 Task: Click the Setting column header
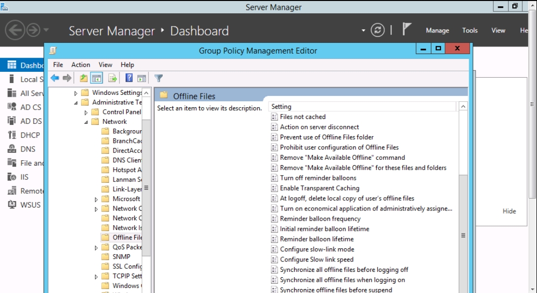point(362,107)
